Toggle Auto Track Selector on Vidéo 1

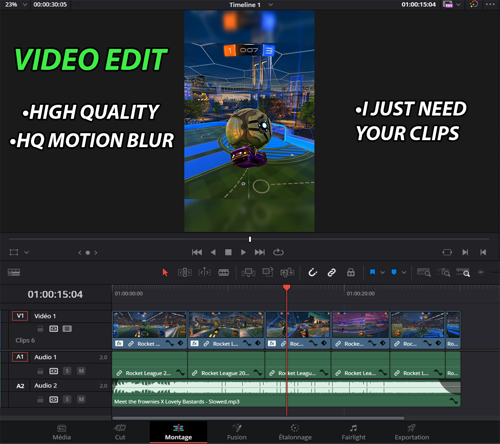tap(54, 328)
